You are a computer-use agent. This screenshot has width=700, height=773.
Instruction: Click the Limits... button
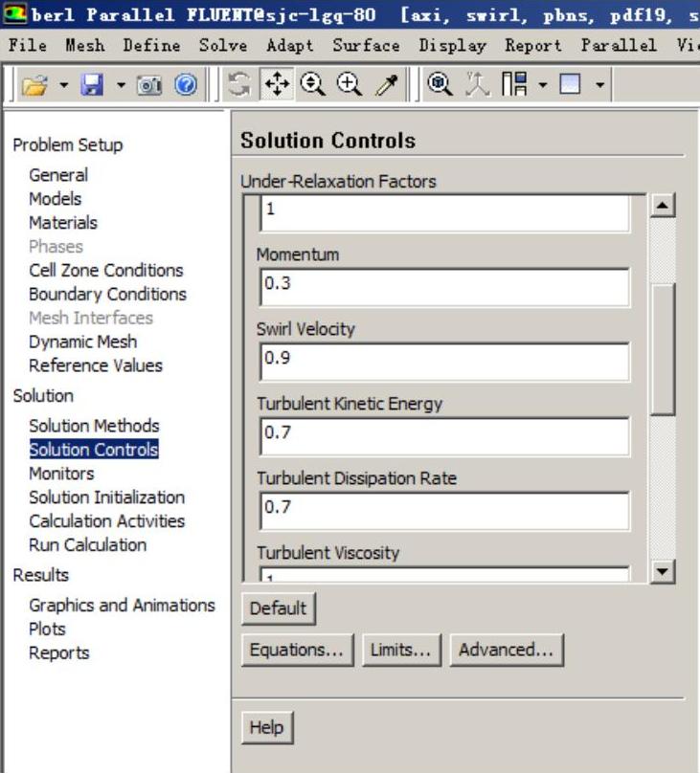401,651
